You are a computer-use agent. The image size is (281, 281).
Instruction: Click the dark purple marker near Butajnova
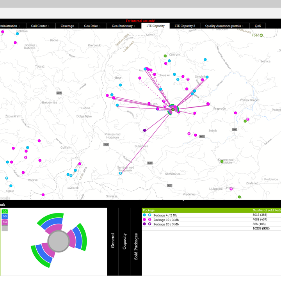coord(145,130)
